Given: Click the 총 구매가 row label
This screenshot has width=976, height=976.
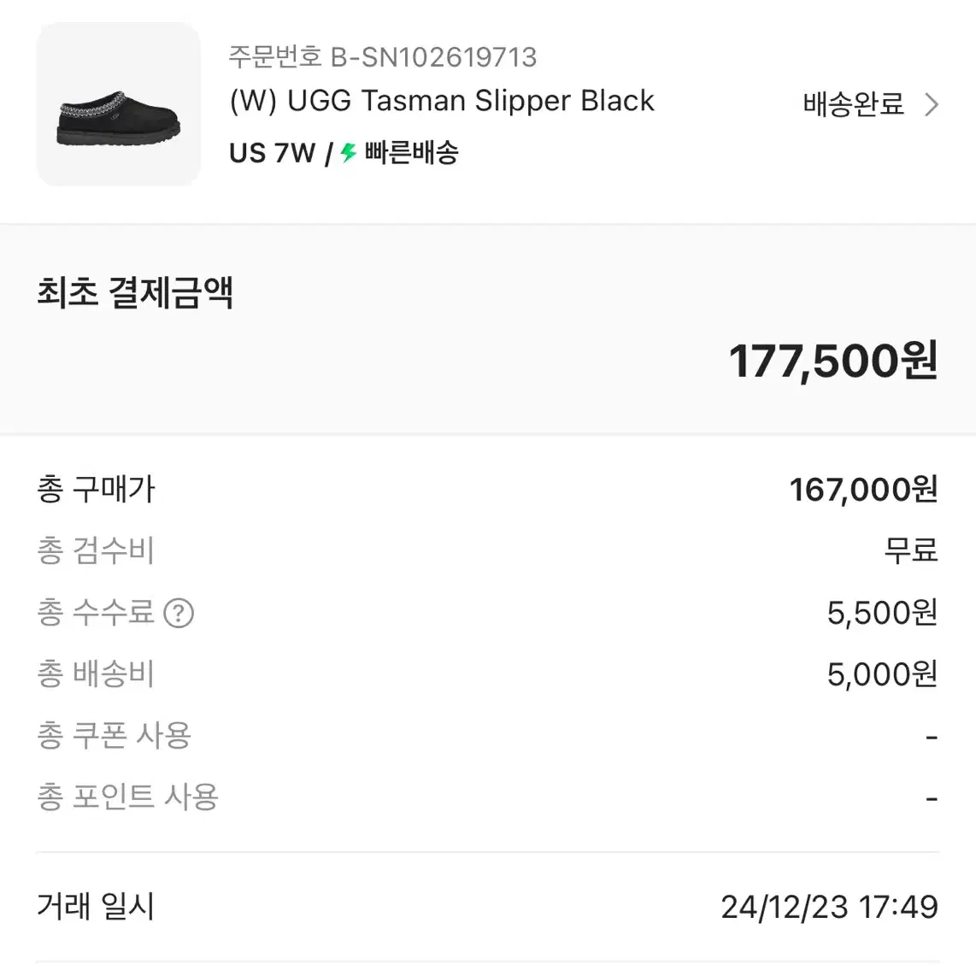Looking at the screenshot, I should [96, 489].
